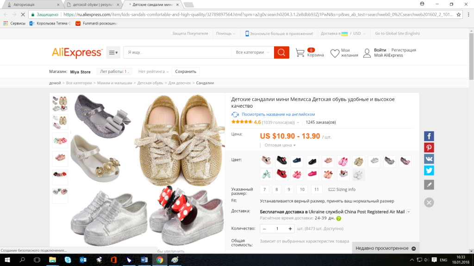Expand the 1039 голоса(ов) rating breakdown

coord(280,122)
